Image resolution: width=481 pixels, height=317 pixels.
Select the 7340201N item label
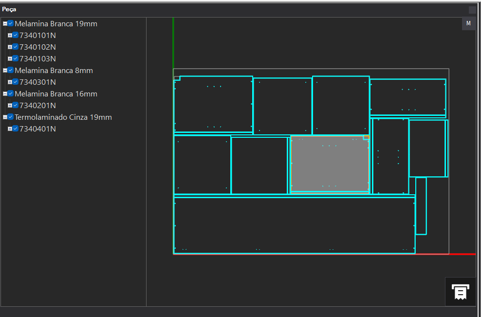click(x=37, y=105)
